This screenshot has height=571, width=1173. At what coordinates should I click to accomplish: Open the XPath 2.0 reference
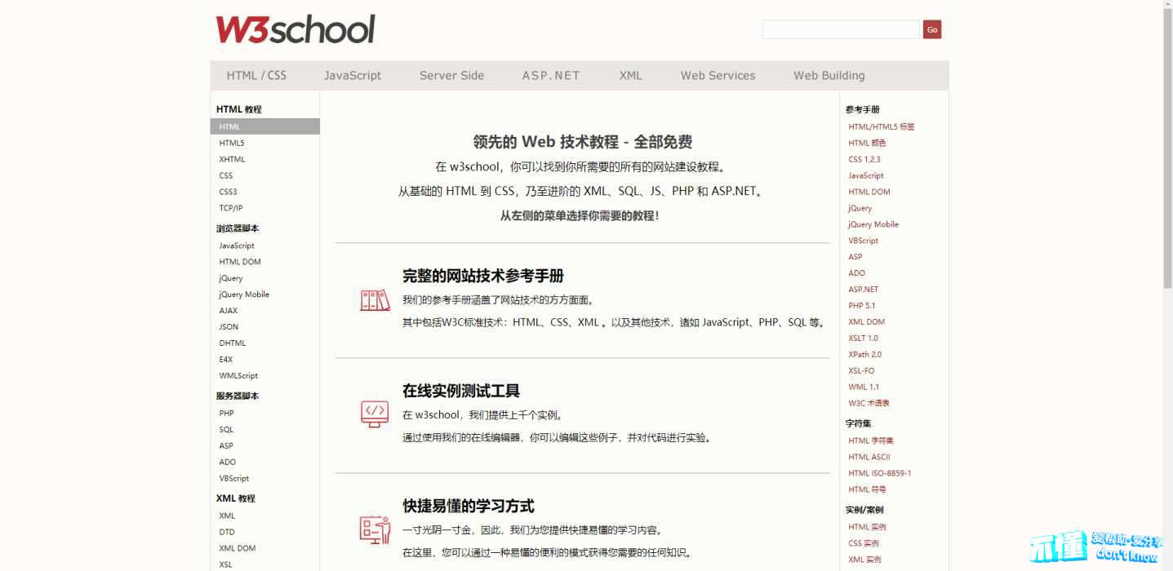[865, 355]
